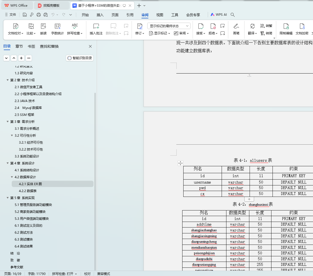Click the navigation pane down arrow button
The height and width of the screenshot is (276, 313).
click(6, 58)
